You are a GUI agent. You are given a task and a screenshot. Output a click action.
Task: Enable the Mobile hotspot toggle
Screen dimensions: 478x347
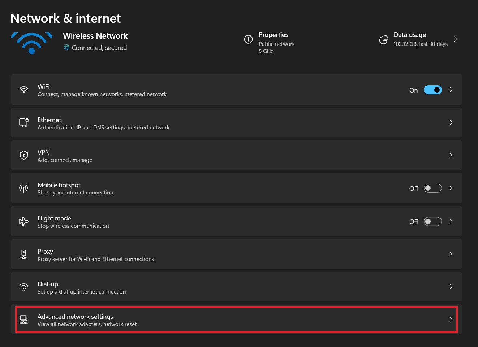tap(433, 188)
